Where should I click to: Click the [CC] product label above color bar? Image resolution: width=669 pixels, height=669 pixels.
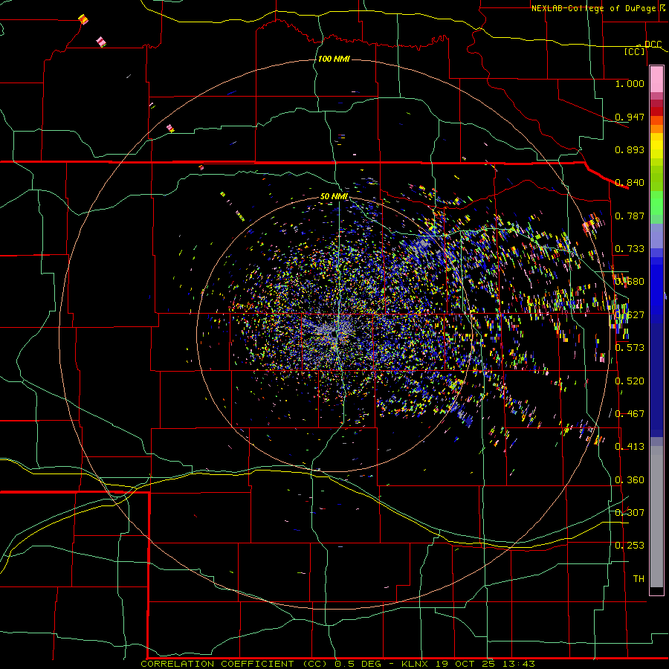(635, 51)
